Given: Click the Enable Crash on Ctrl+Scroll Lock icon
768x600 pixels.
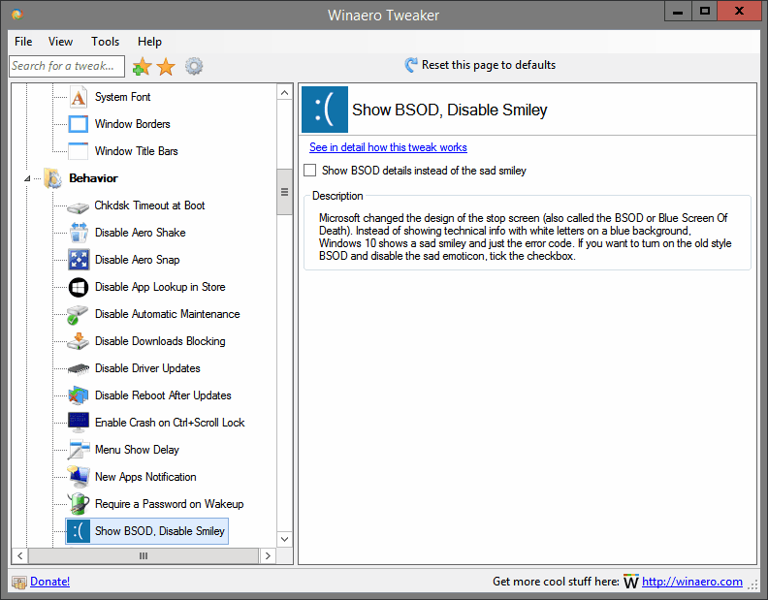Looking at the screenshot, I should (x=79, y=423).
